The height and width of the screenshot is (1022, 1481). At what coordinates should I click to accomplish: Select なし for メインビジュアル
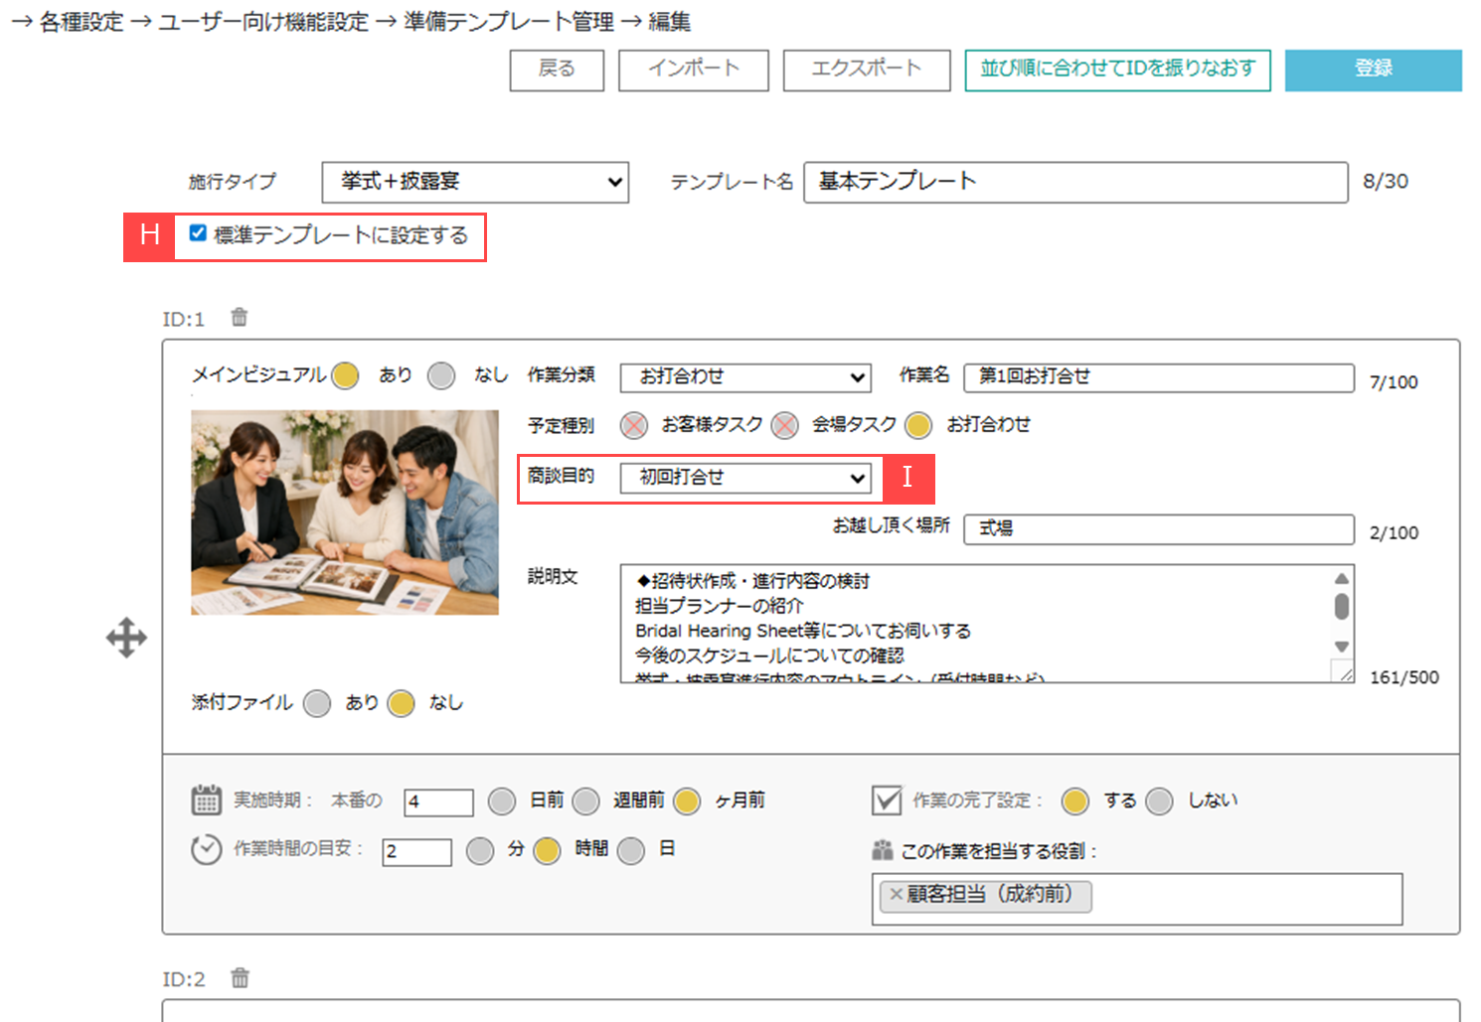click(x=440, y=375)
